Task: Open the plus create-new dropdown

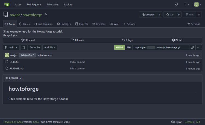Action: pyautogui.click(x=186, y=4)
